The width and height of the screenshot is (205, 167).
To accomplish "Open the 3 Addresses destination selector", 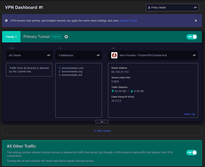I will 78,55.
